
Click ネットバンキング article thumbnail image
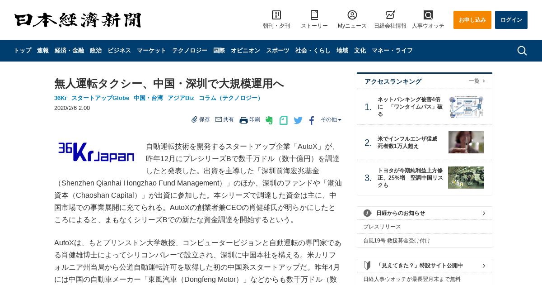pos(466,107)
